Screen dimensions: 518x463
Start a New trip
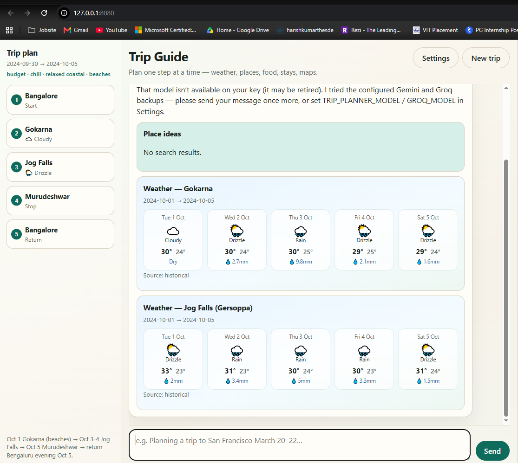point(485,58)
